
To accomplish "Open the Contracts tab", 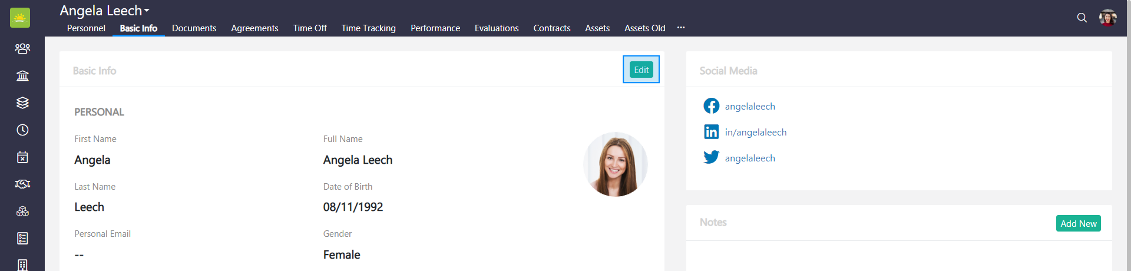I will (552, 28).
